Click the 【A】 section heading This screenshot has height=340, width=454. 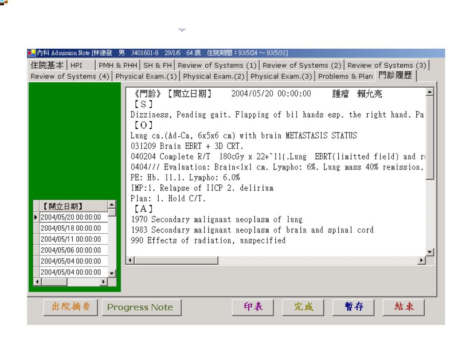point(143,209)
